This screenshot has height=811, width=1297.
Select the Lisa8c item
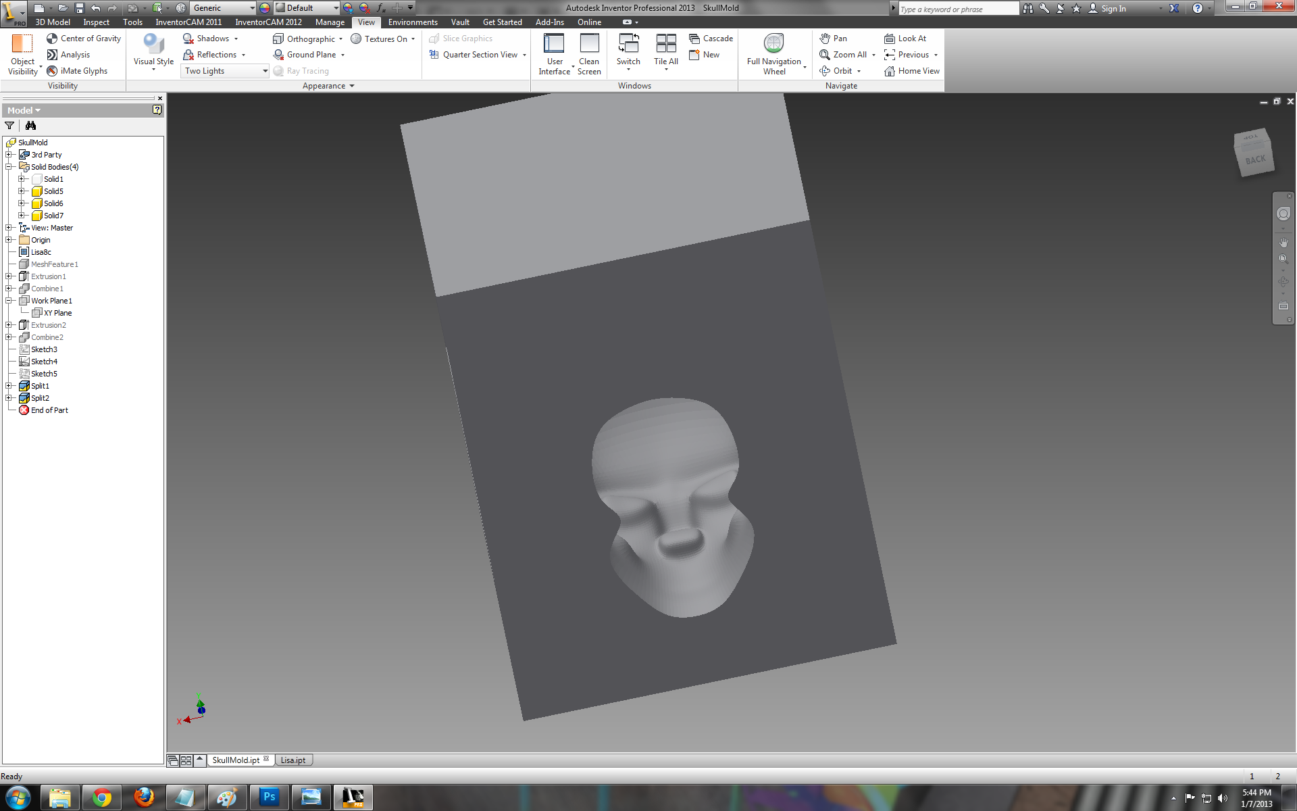coord(41,252)
